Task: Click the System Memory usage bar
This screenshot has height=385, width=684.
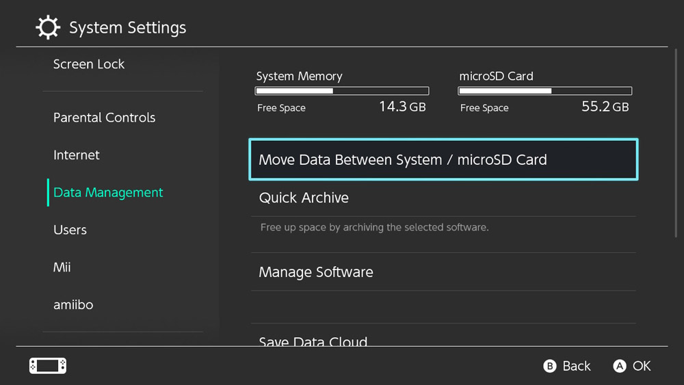Action: (x=342, y=91)
